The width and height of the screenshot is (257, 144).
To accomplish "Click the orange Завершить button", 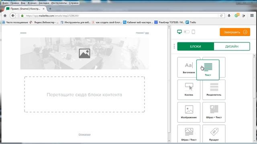I will click(235, 32).
